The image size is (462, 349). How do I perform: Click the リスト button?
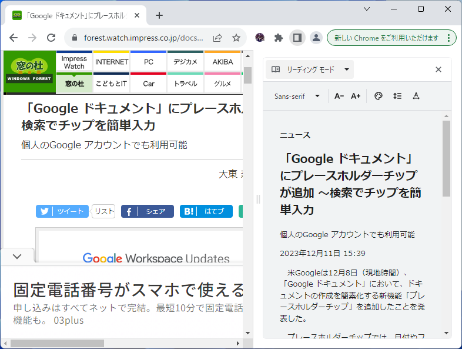click(103, 211)
